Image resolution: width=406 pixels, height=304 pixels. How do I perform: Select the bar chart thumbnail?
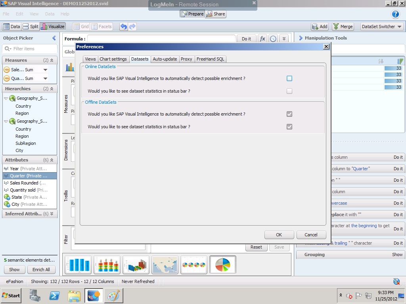(x=78, y=265)
